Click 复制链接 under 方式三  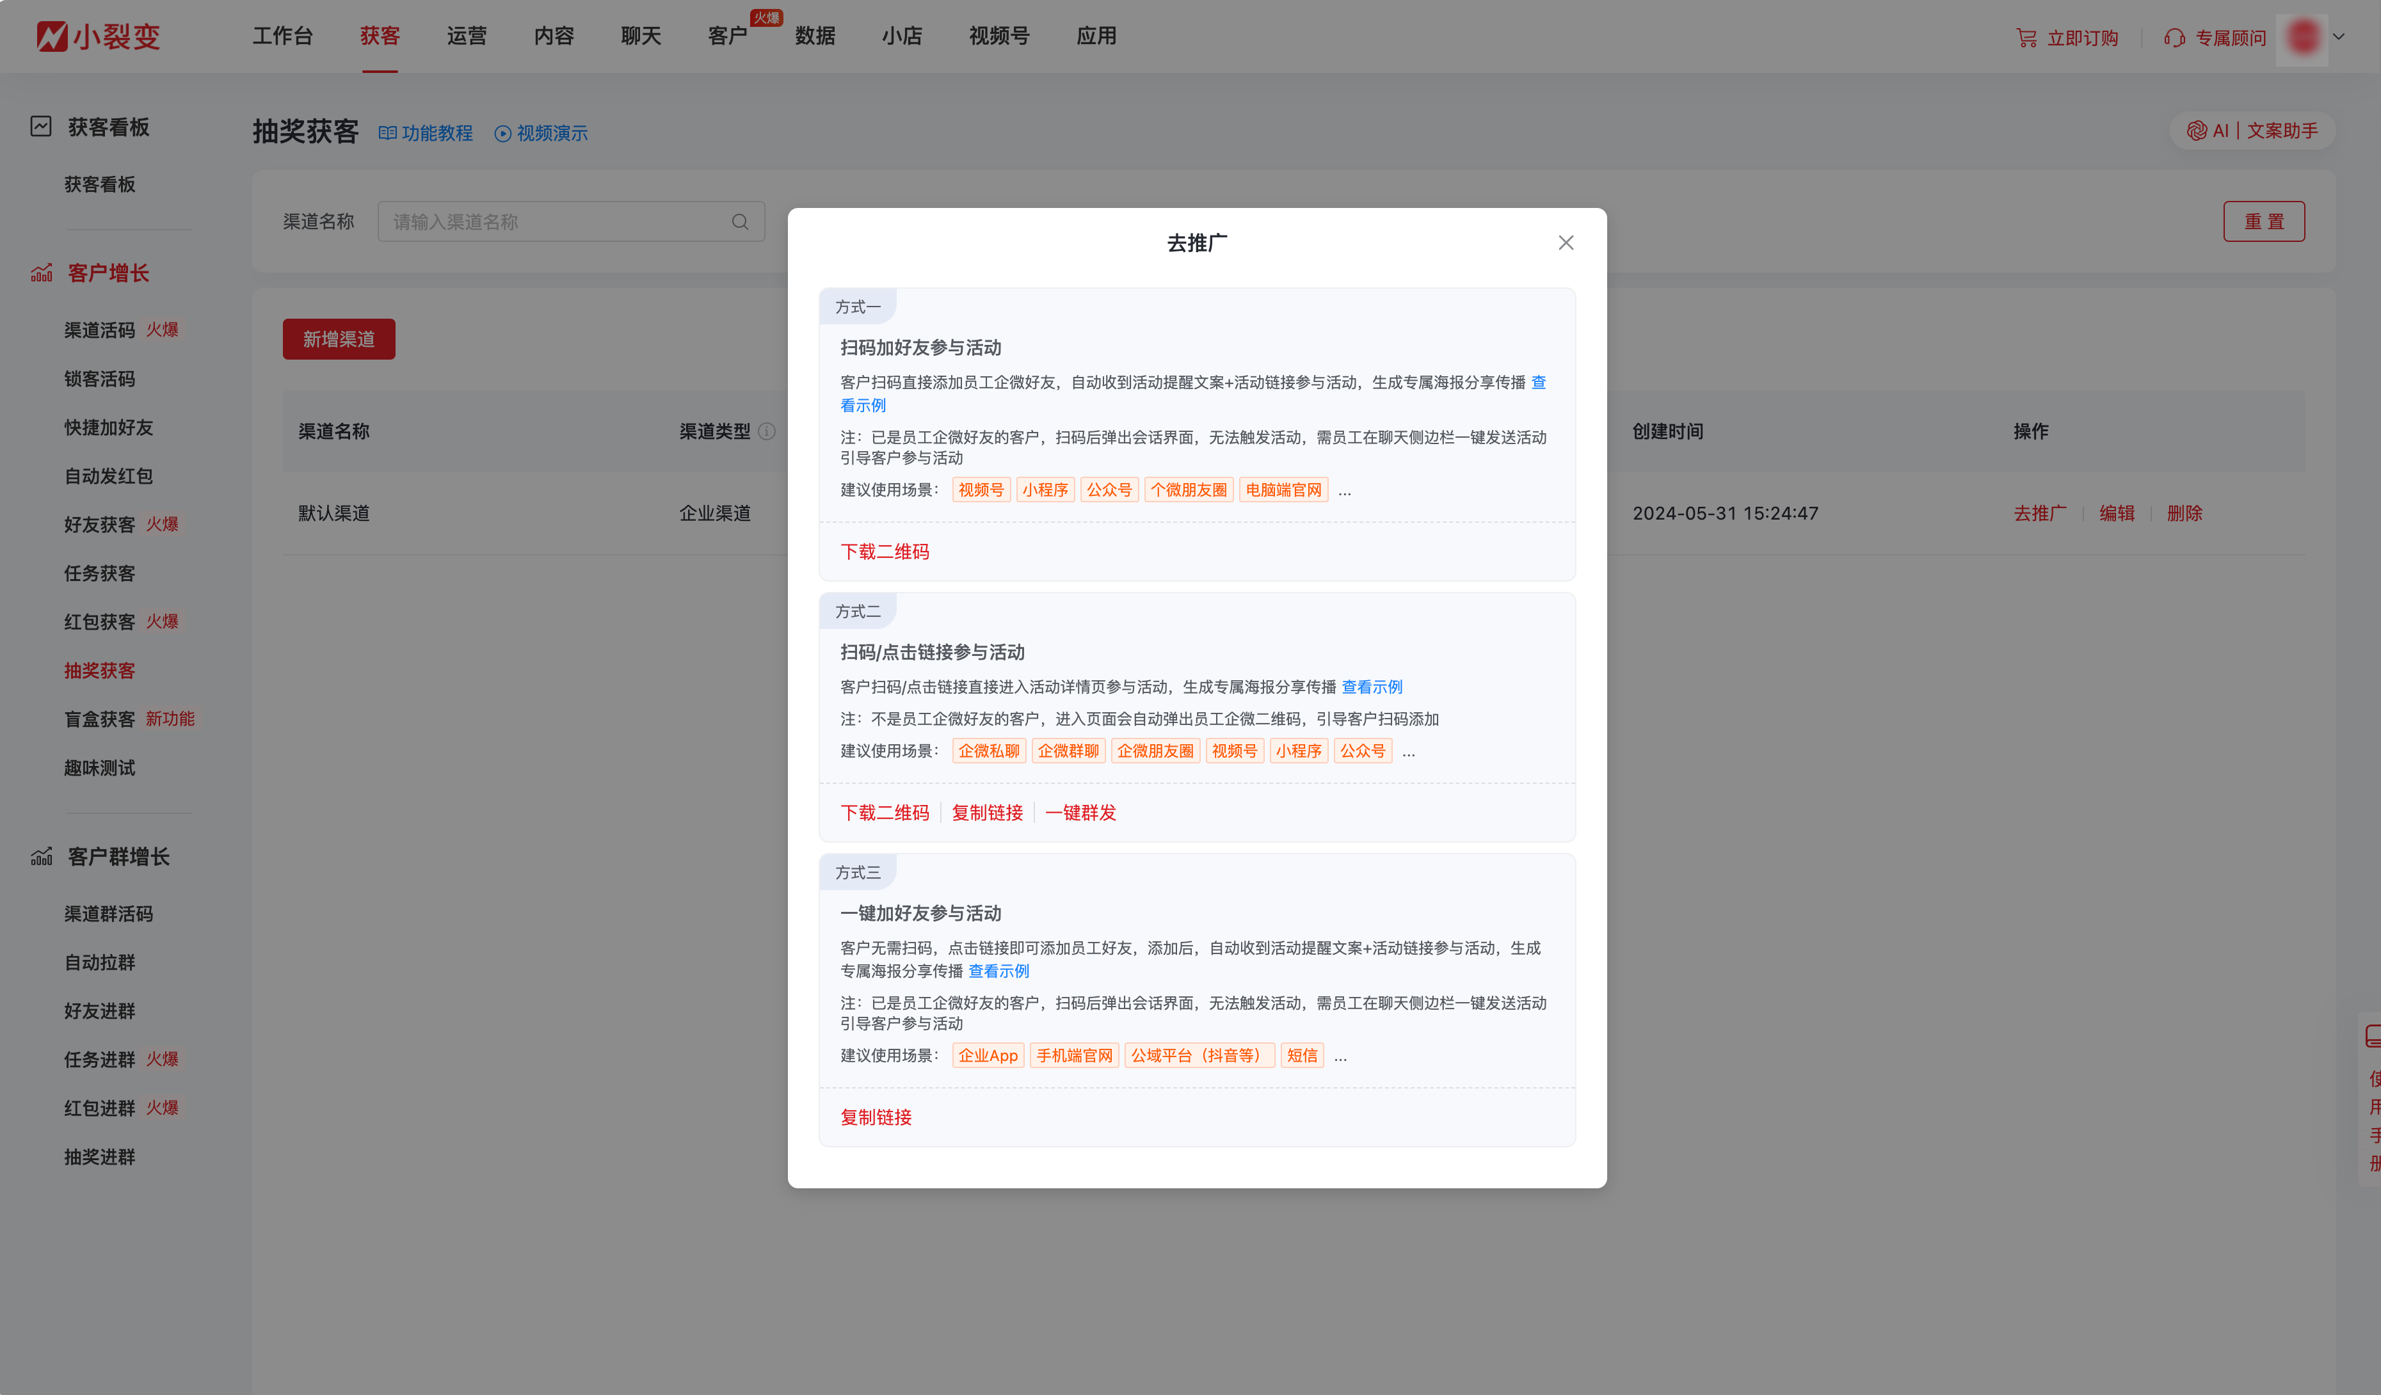point(875,1117)
